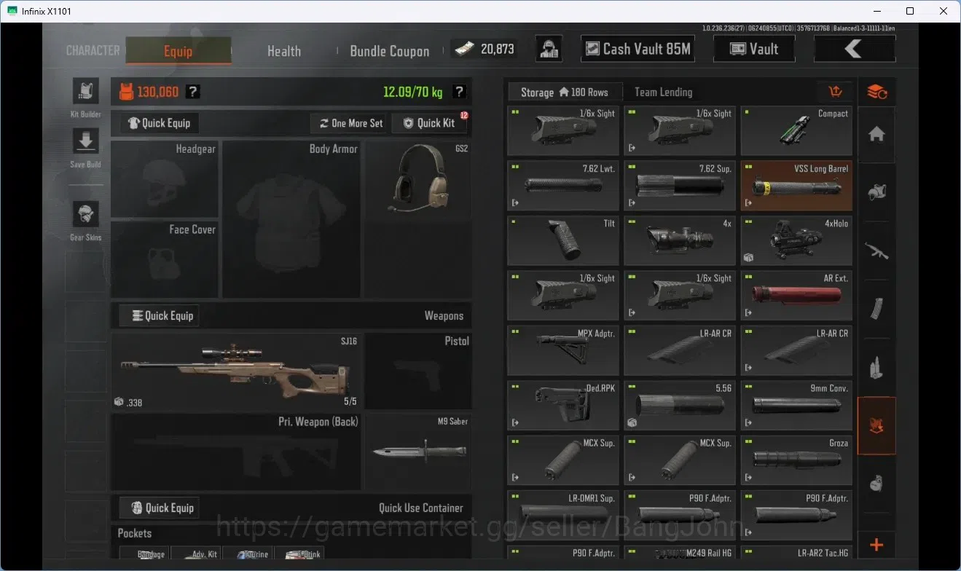Select the empty Body Armor slot
The width and height of the screenshot is (961, 571).
(x=291, y=219)
